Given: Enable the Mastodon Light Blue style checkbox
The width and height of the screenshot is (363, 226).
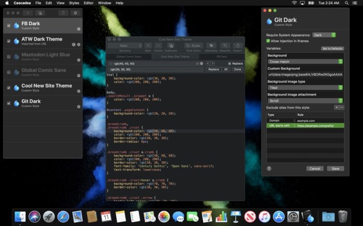Looking at the screenshot, I should pos(9,56).
